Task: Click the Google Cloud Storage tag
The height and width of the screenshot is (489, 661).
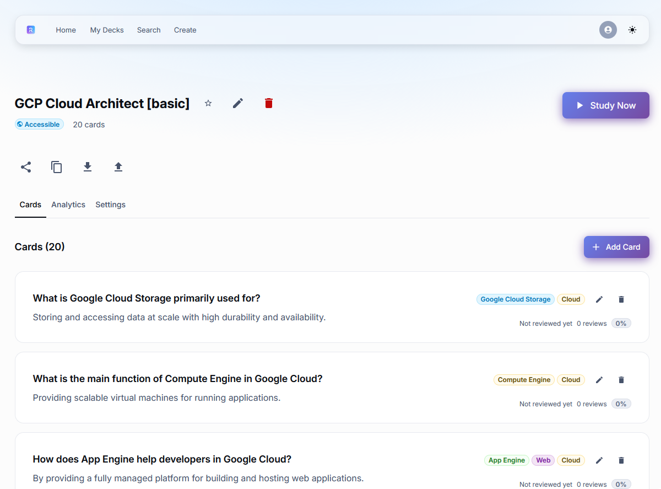Action: pyautogui.click(x=516, y=299)
